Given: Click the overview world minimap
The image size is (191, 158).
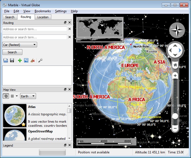Looking at the screenshot, I should coord(100,30).
